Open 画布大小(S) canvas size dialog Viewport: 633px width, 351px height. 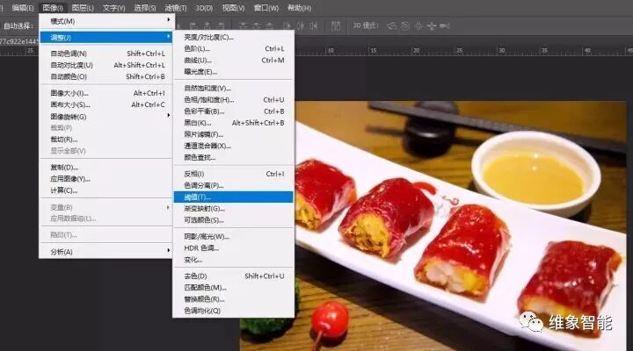(x=106, y=104)
